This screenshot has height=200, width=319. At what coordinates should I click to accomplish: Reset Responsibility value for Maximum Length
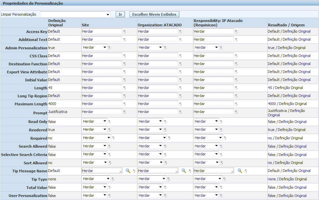pyautogui.click(x=236, y=104)
